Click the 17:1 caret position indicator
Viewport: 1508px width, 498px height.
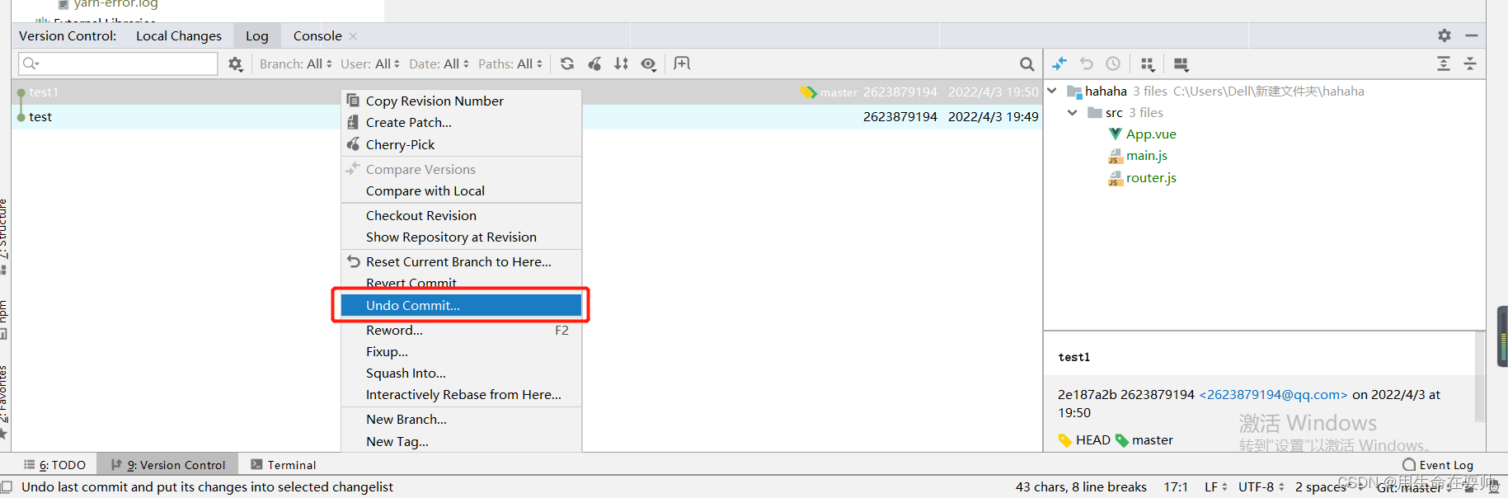1176,486
